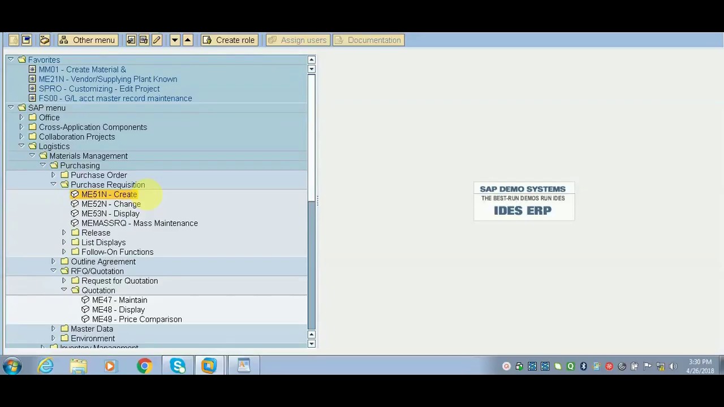Open ME21N - Vendor/Supplying Plant Known
Image resolution: width=724 pixels, height=407 pixels.
click(x=108, y=79)
